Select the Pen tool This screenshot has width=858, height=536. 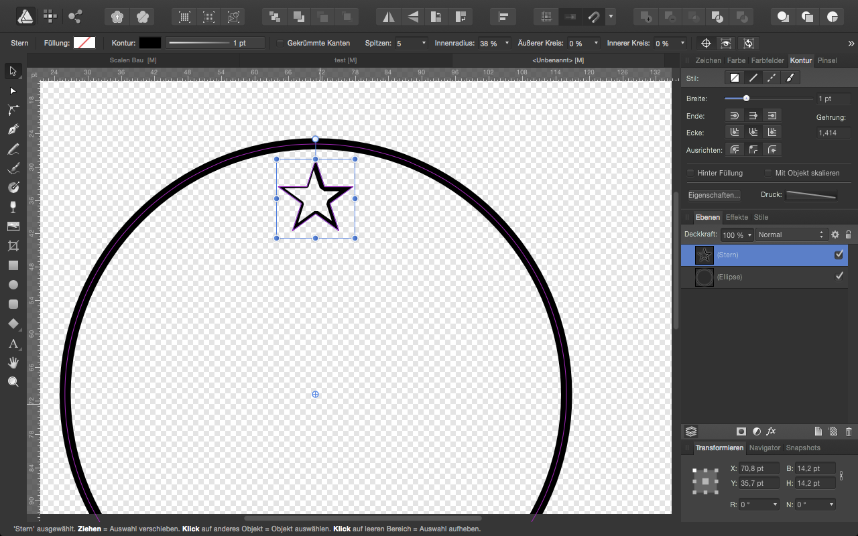13,129
